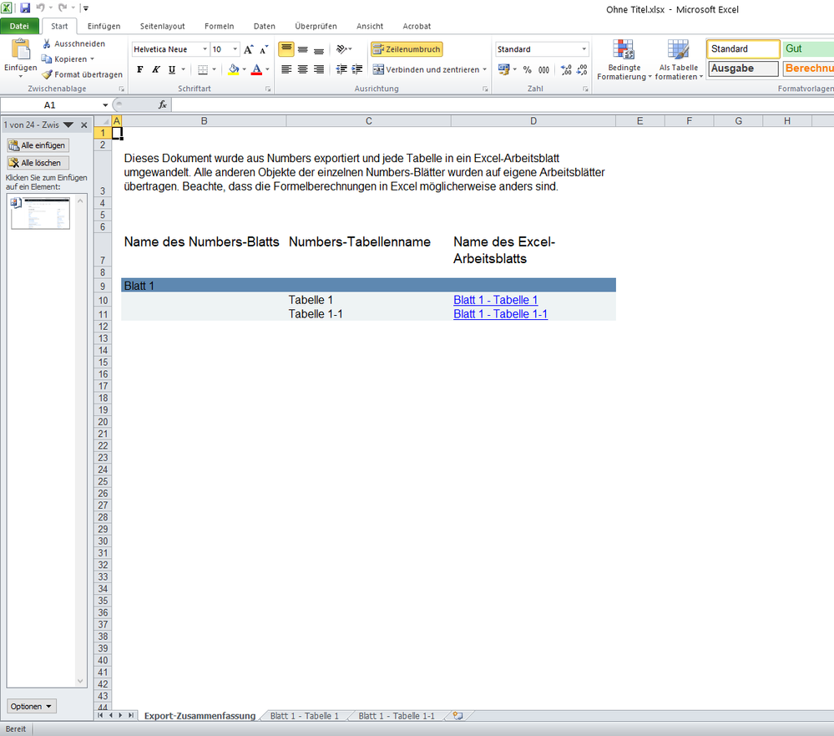This screenshot has width=834, height=736.
Task: Toggle middle vertical alignment
Action: tap(303, 49)
